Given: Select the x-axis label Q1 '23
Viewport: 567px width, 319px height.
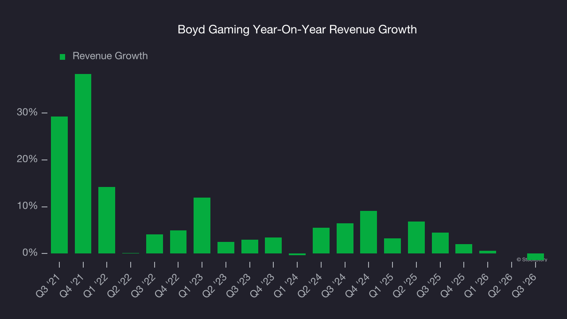Looking at the screenshot, I should 191,286.
